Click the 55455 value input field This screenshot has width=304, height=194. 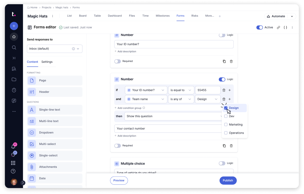(208, 90)
